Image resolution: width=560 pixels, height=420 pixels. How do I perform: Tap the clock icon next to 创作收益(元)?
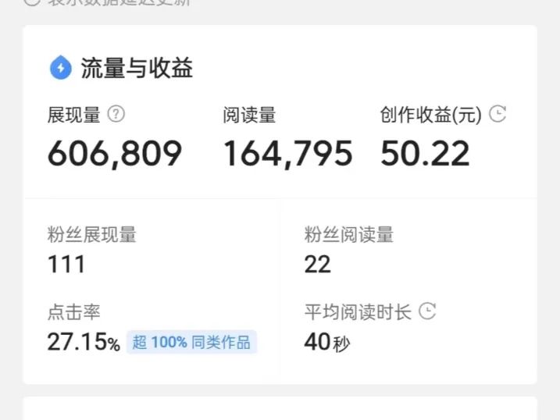[x=498, y=114]
